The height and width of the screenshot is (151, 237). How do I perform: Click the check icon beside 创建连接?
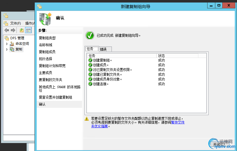pos(90,84)
